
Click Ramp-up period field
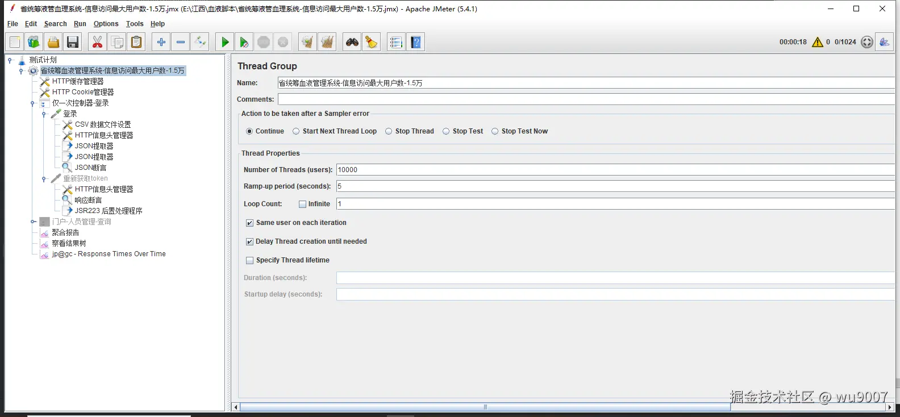(615, 186)
